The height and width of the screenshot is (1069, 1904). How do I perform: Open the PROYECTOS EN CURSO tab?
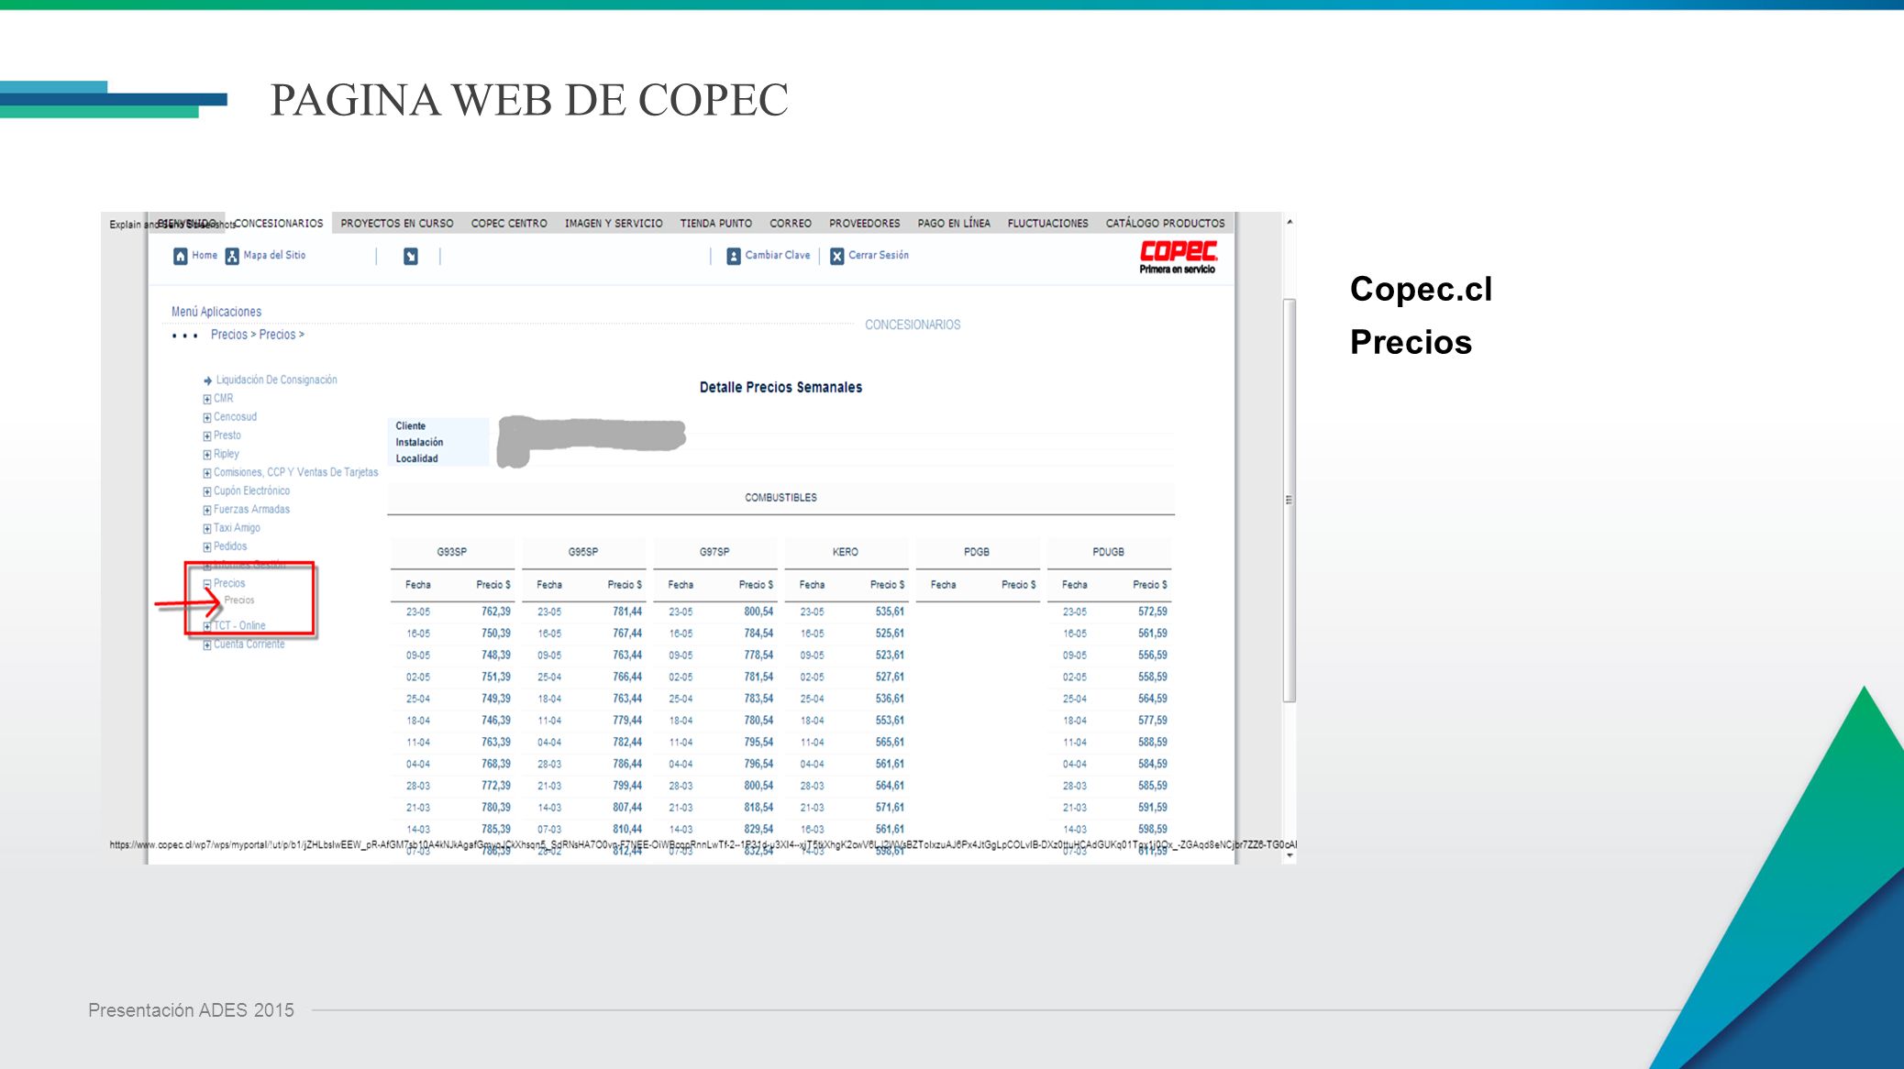397,223
